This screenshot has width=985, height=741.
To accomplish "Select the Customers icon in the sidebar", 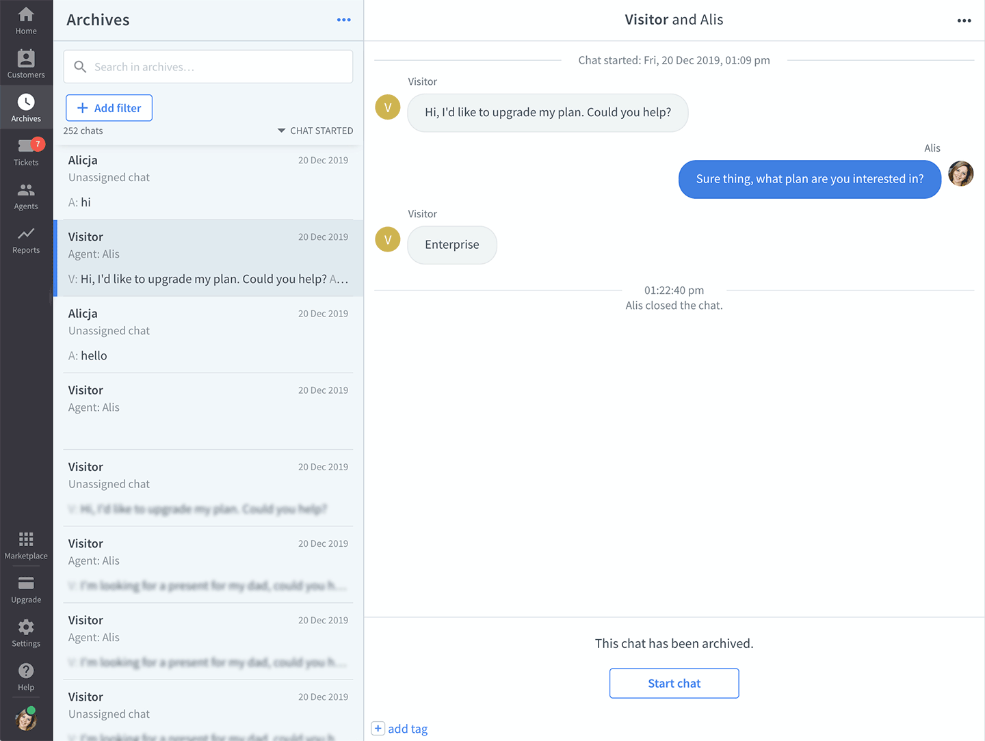I will (26, 64).
